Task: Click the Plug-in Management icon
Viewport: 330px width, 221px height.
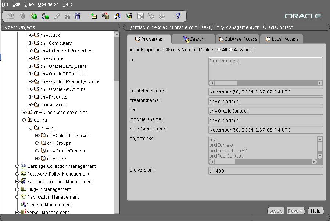Action: pos(24,189)
